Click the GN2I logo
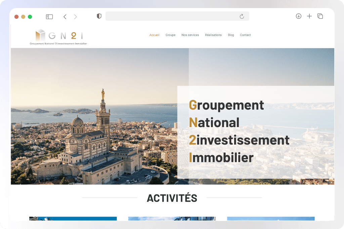This screenshot has width=344, height=229. point(58,37)
